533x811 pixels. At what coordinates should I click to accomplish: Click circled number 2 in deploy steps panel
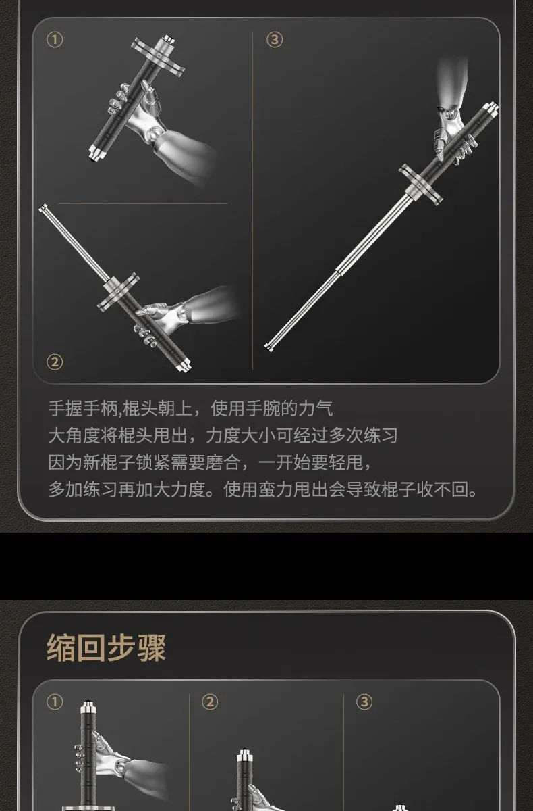click(x=55, y=362)
